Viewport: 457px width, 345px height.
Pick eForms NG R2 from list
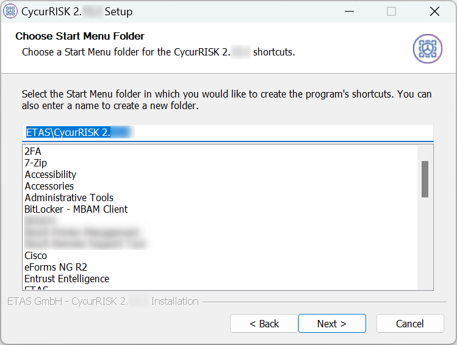pyautogui.click(x=56, y=267)
